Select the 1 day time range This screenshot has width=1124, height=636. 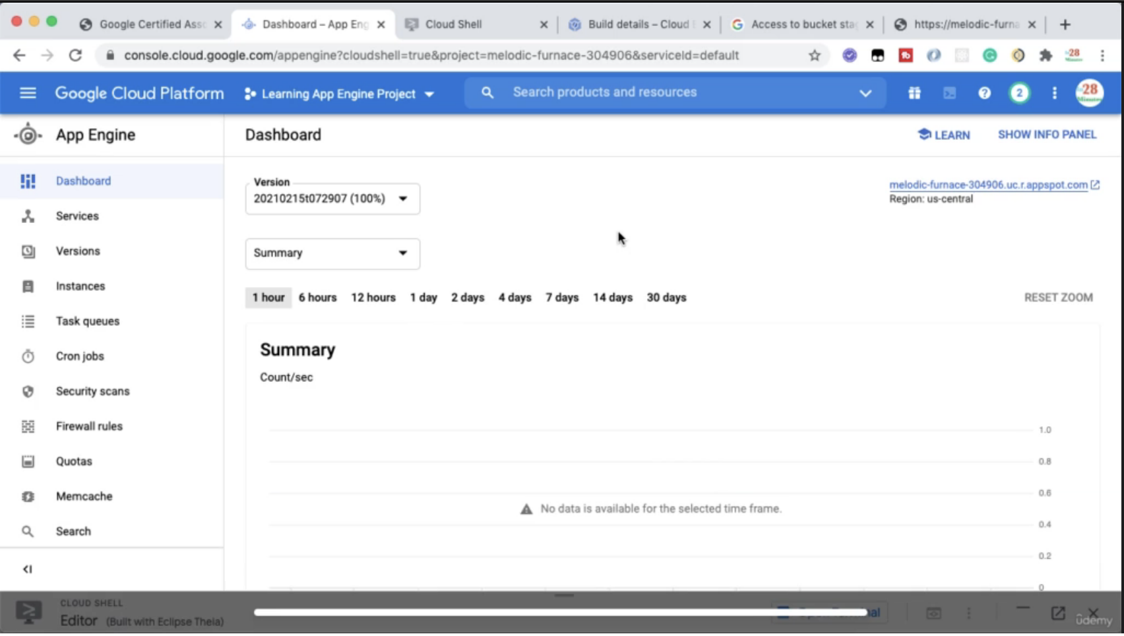[x=423, y=298]
